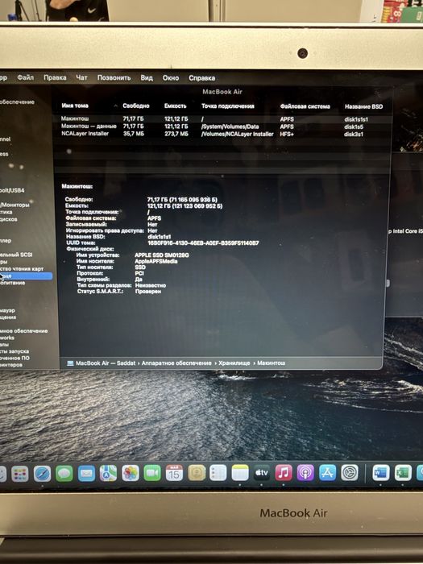
Task: Toggle sort arrow on Имя тома column
Action: click(115, 106)
